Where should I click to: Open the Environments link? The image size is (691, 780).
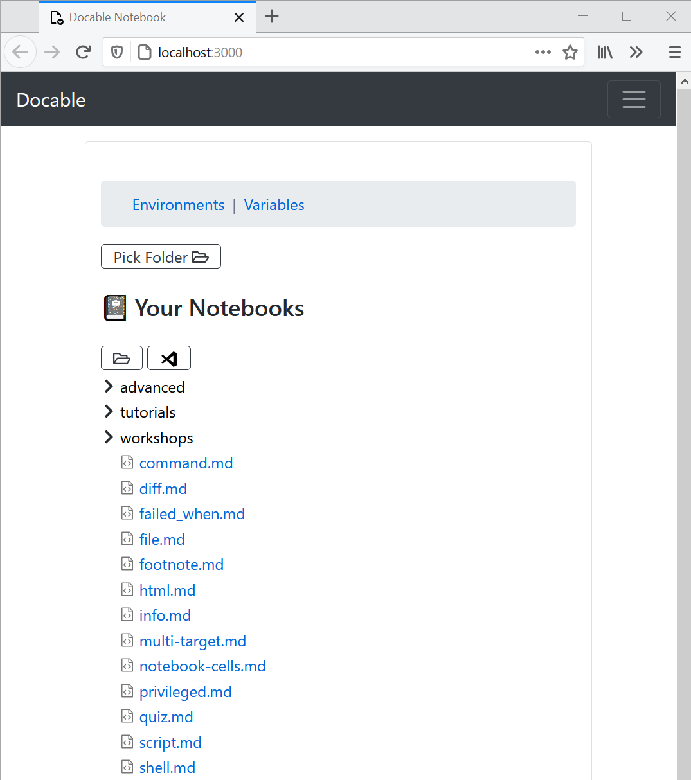click(x=178, y=204)
